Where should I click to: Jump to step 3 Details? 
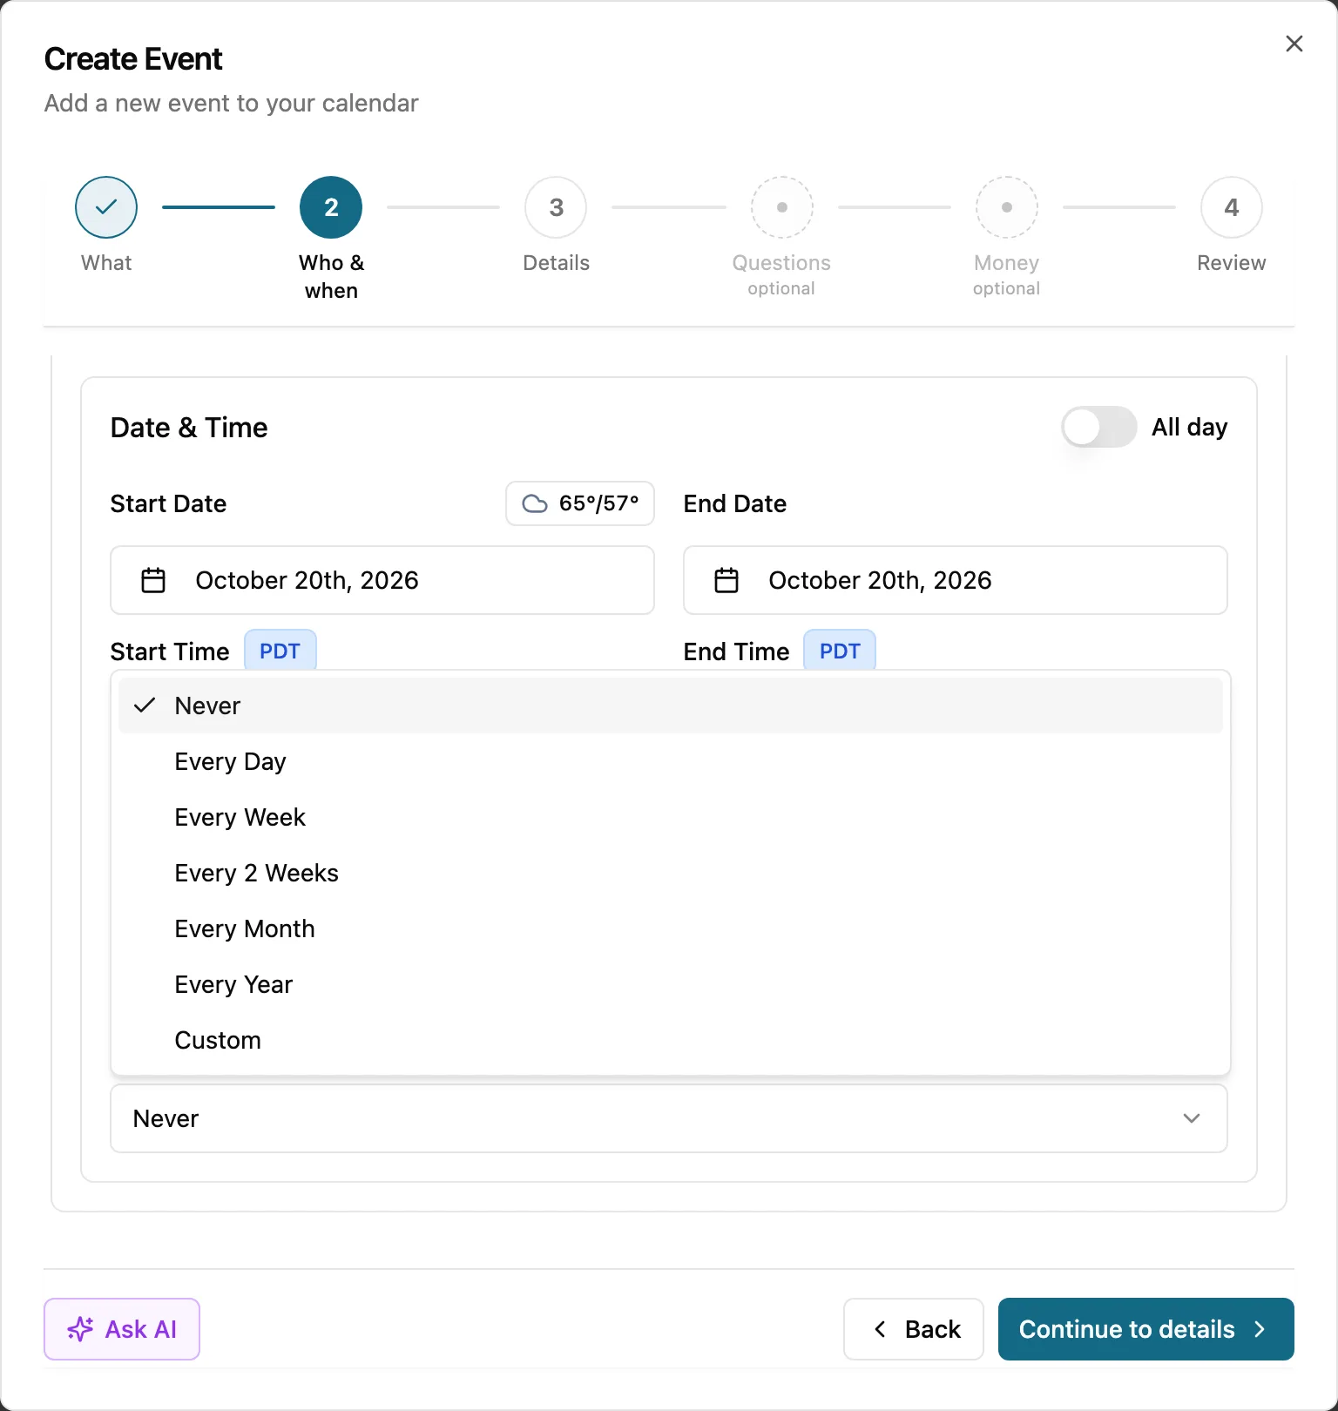point(556,207)
